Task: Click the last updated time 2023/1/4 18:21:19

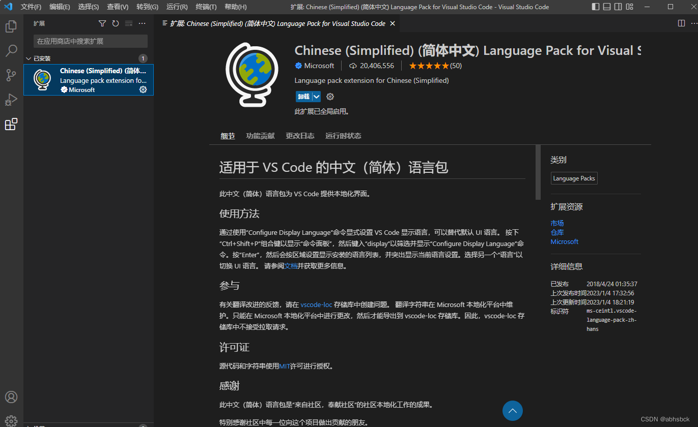Action: [x=610, y=302]
